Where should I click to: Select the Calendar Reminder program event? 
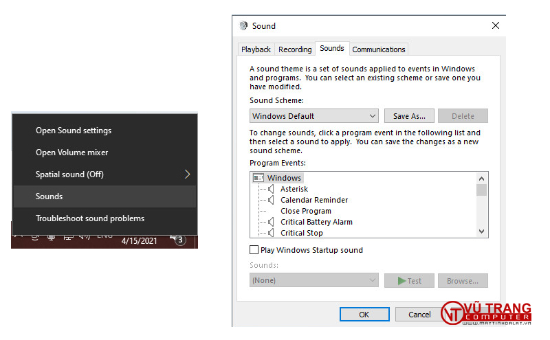pyautogui.click(x=314, y=200)
